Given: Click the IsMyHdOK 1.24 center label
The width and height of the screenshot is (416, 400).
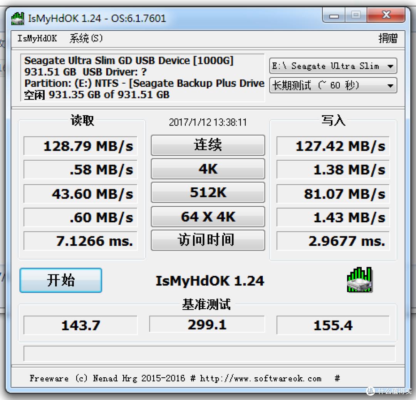Looking at the screenshot, I should coord(210,281).
